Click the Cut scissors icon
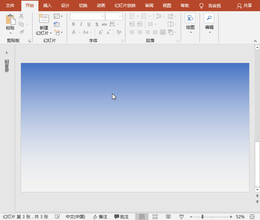This screenshot has width=260, height=220. [x=21, y=16]
